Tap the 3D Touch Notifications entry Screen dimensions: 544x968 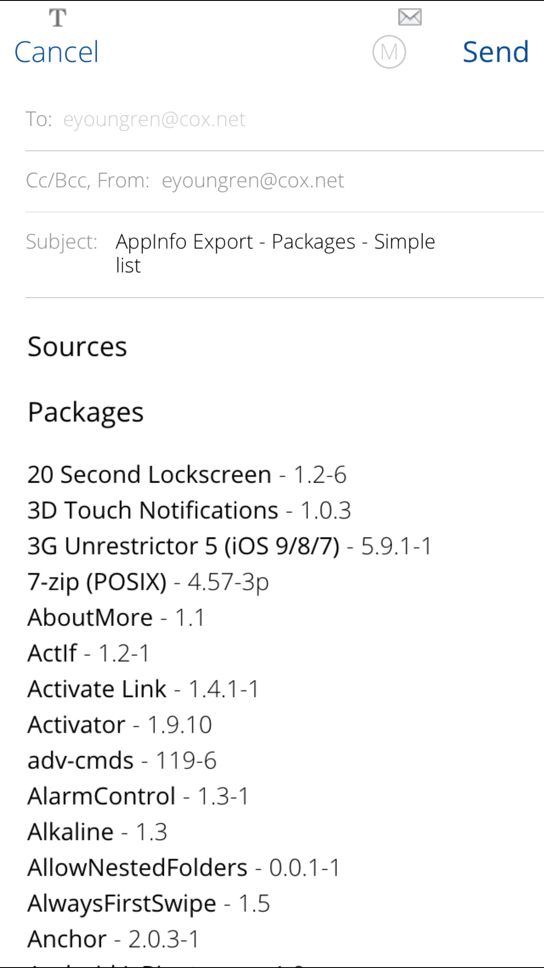189,511
